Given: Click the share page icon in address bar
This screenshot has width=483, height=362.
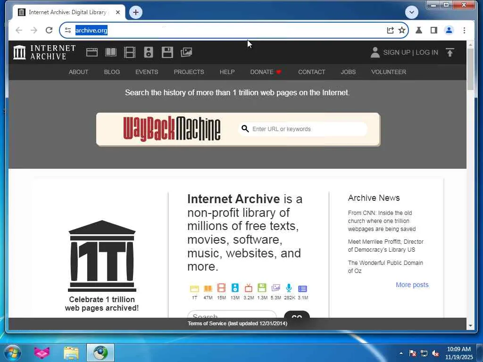Looking at the screenshot, I should tap(390, 30).
